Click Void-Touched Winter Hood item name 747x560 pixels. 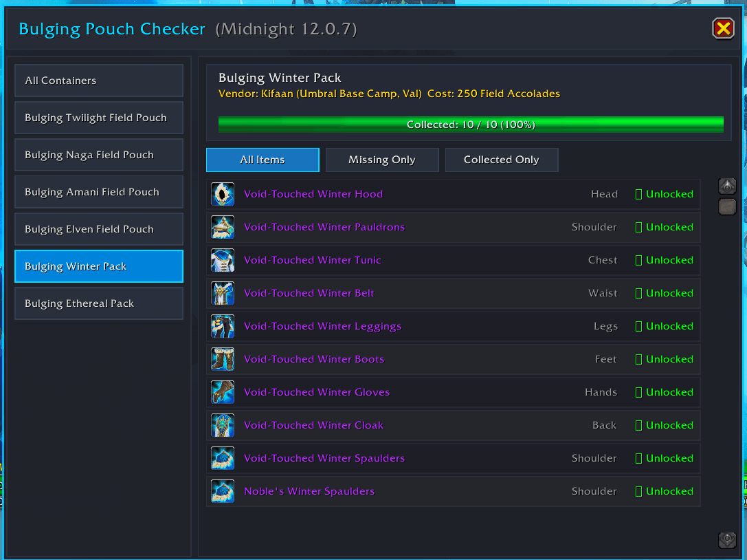[313, 194]
